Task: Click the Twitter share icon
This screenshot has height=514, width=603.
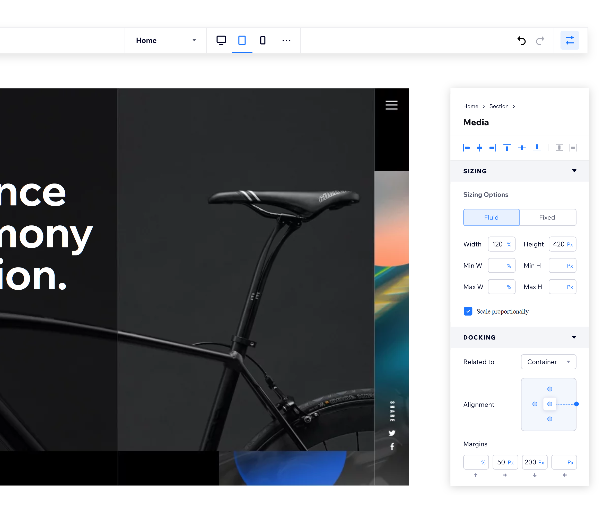Action: point(392,433)
